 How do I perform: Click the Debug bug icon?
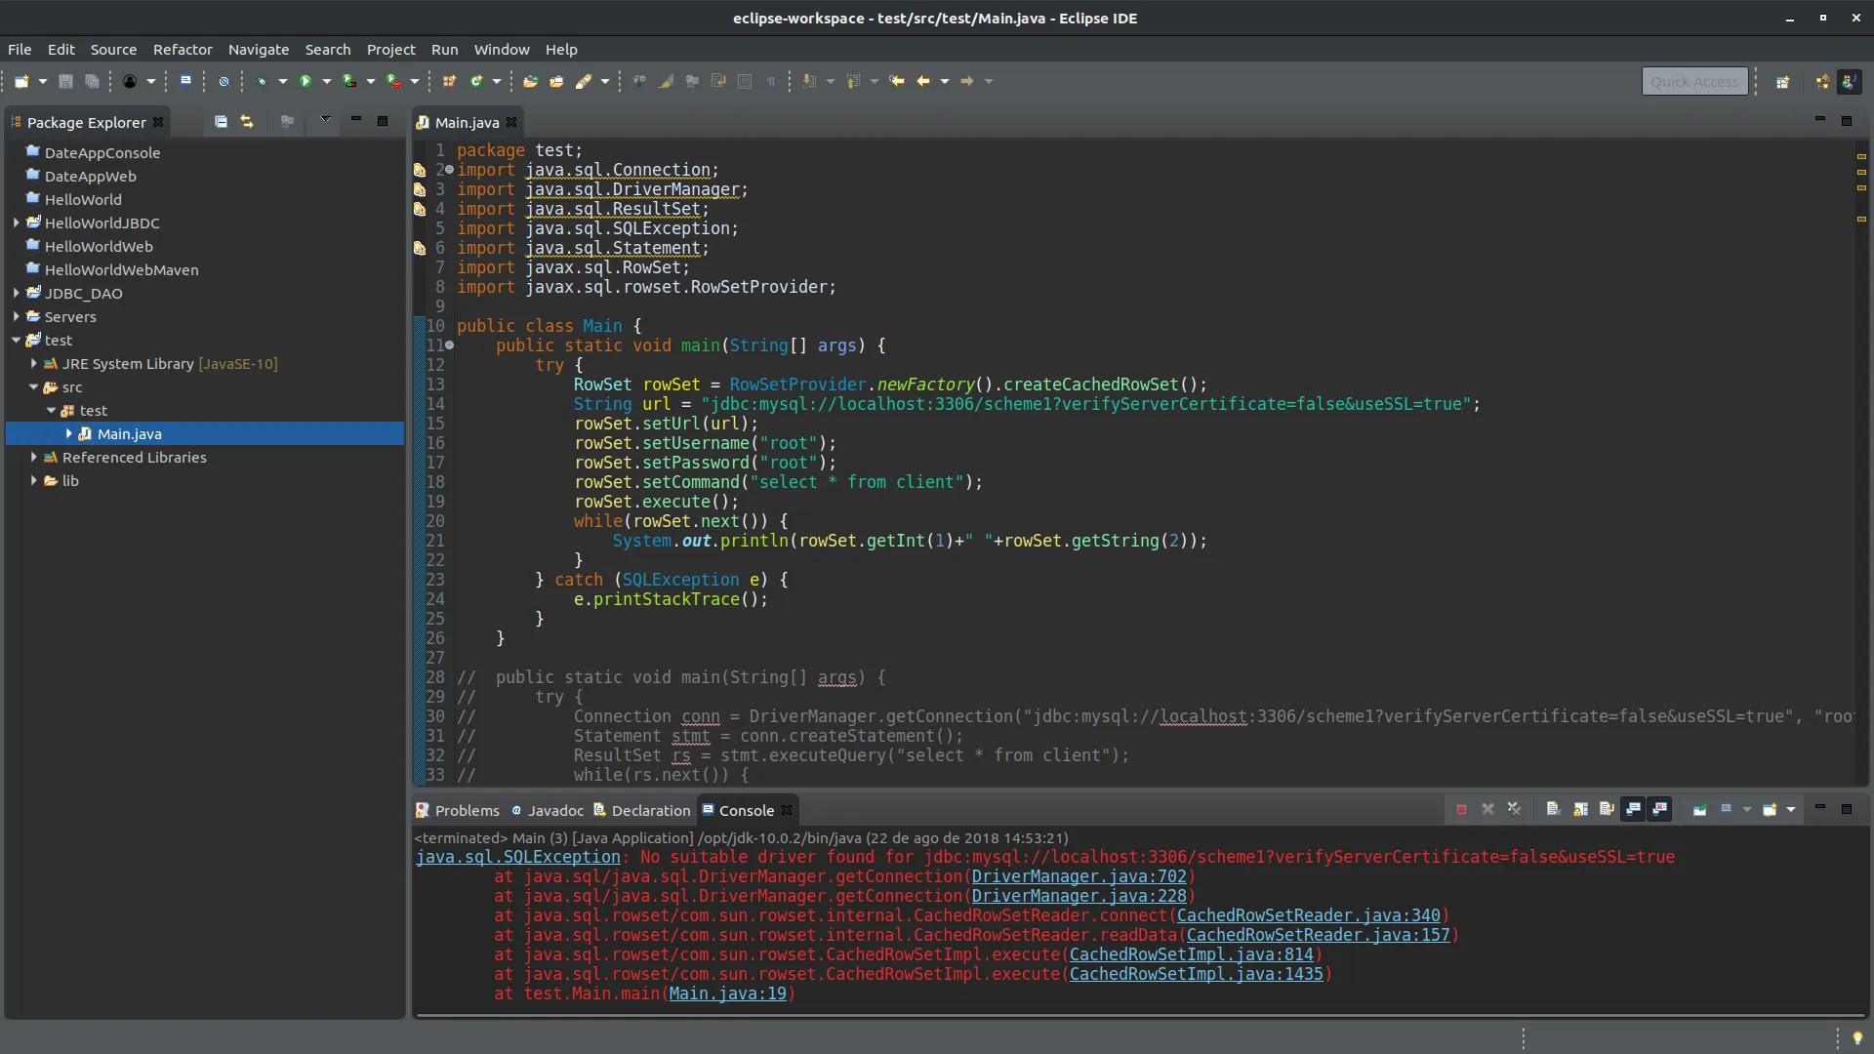pyautogui.click(x=262, y=81)
